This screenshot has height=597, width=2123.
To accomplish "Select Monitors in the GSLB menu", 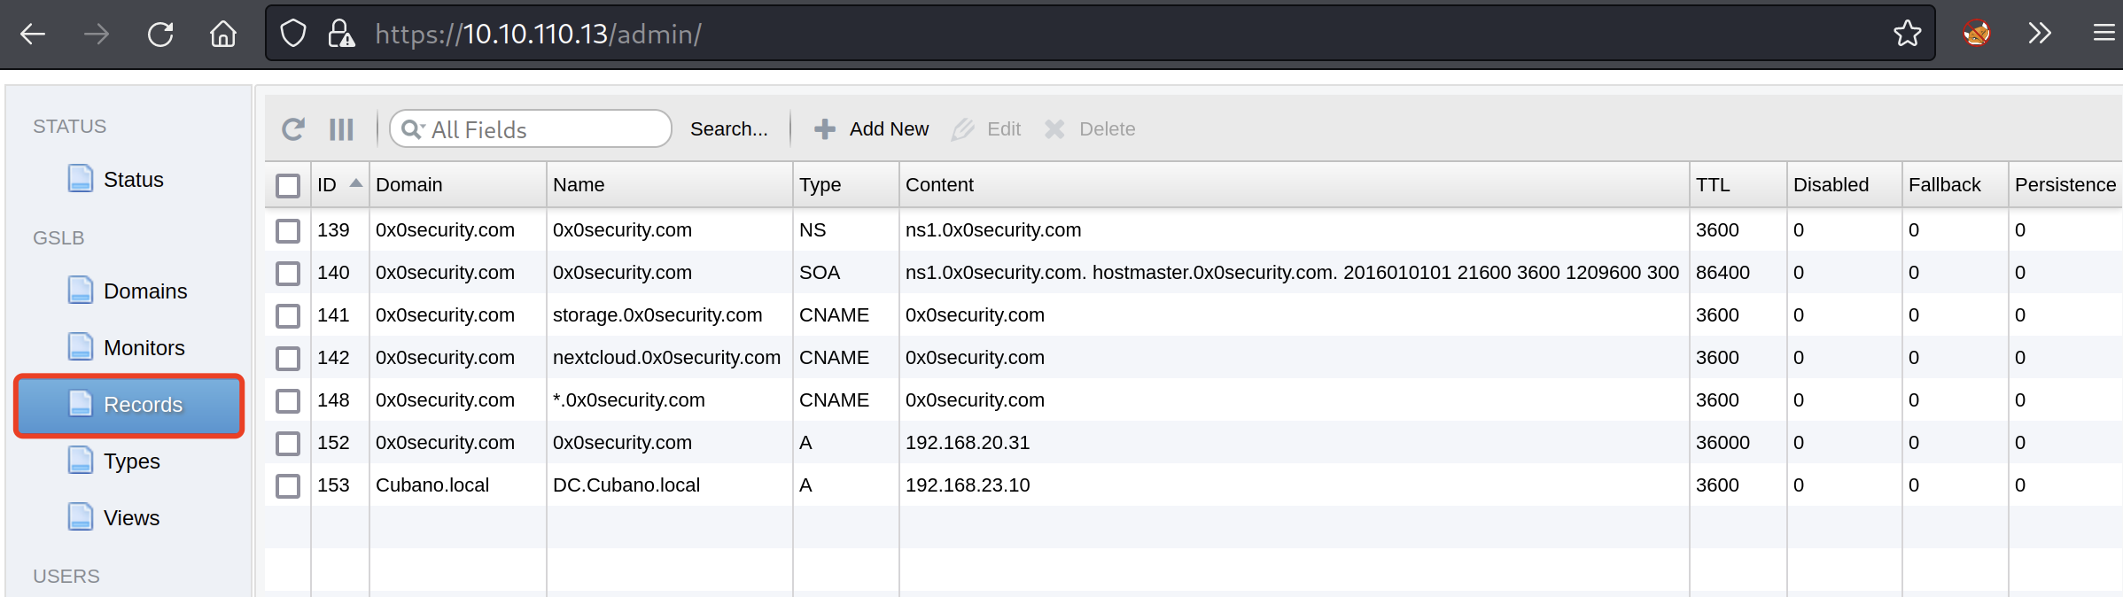I will click(x=144, y=348).
